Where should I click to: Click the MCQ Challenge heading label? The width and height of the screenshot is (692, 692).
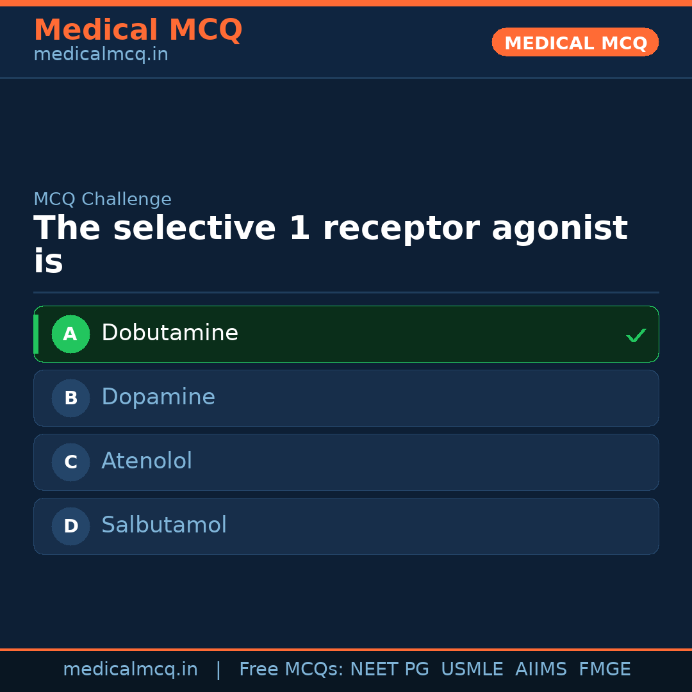(x=103, y=199)
